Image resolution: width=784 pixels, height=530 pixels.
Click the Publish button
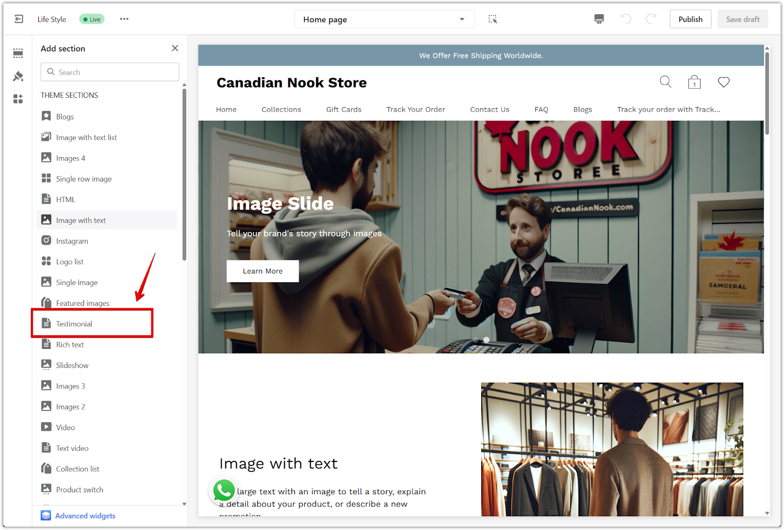690,19
